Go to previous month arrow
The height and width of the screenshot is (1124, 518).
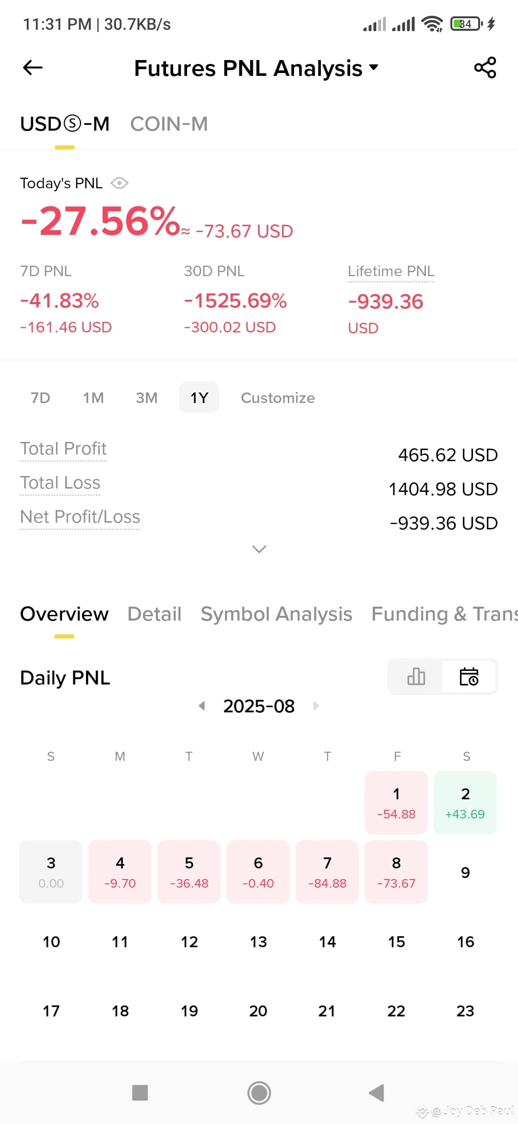(x=202, y=706)
